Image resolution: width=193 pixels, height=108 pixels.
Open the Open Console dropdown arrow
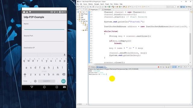(x=187, y=67)
